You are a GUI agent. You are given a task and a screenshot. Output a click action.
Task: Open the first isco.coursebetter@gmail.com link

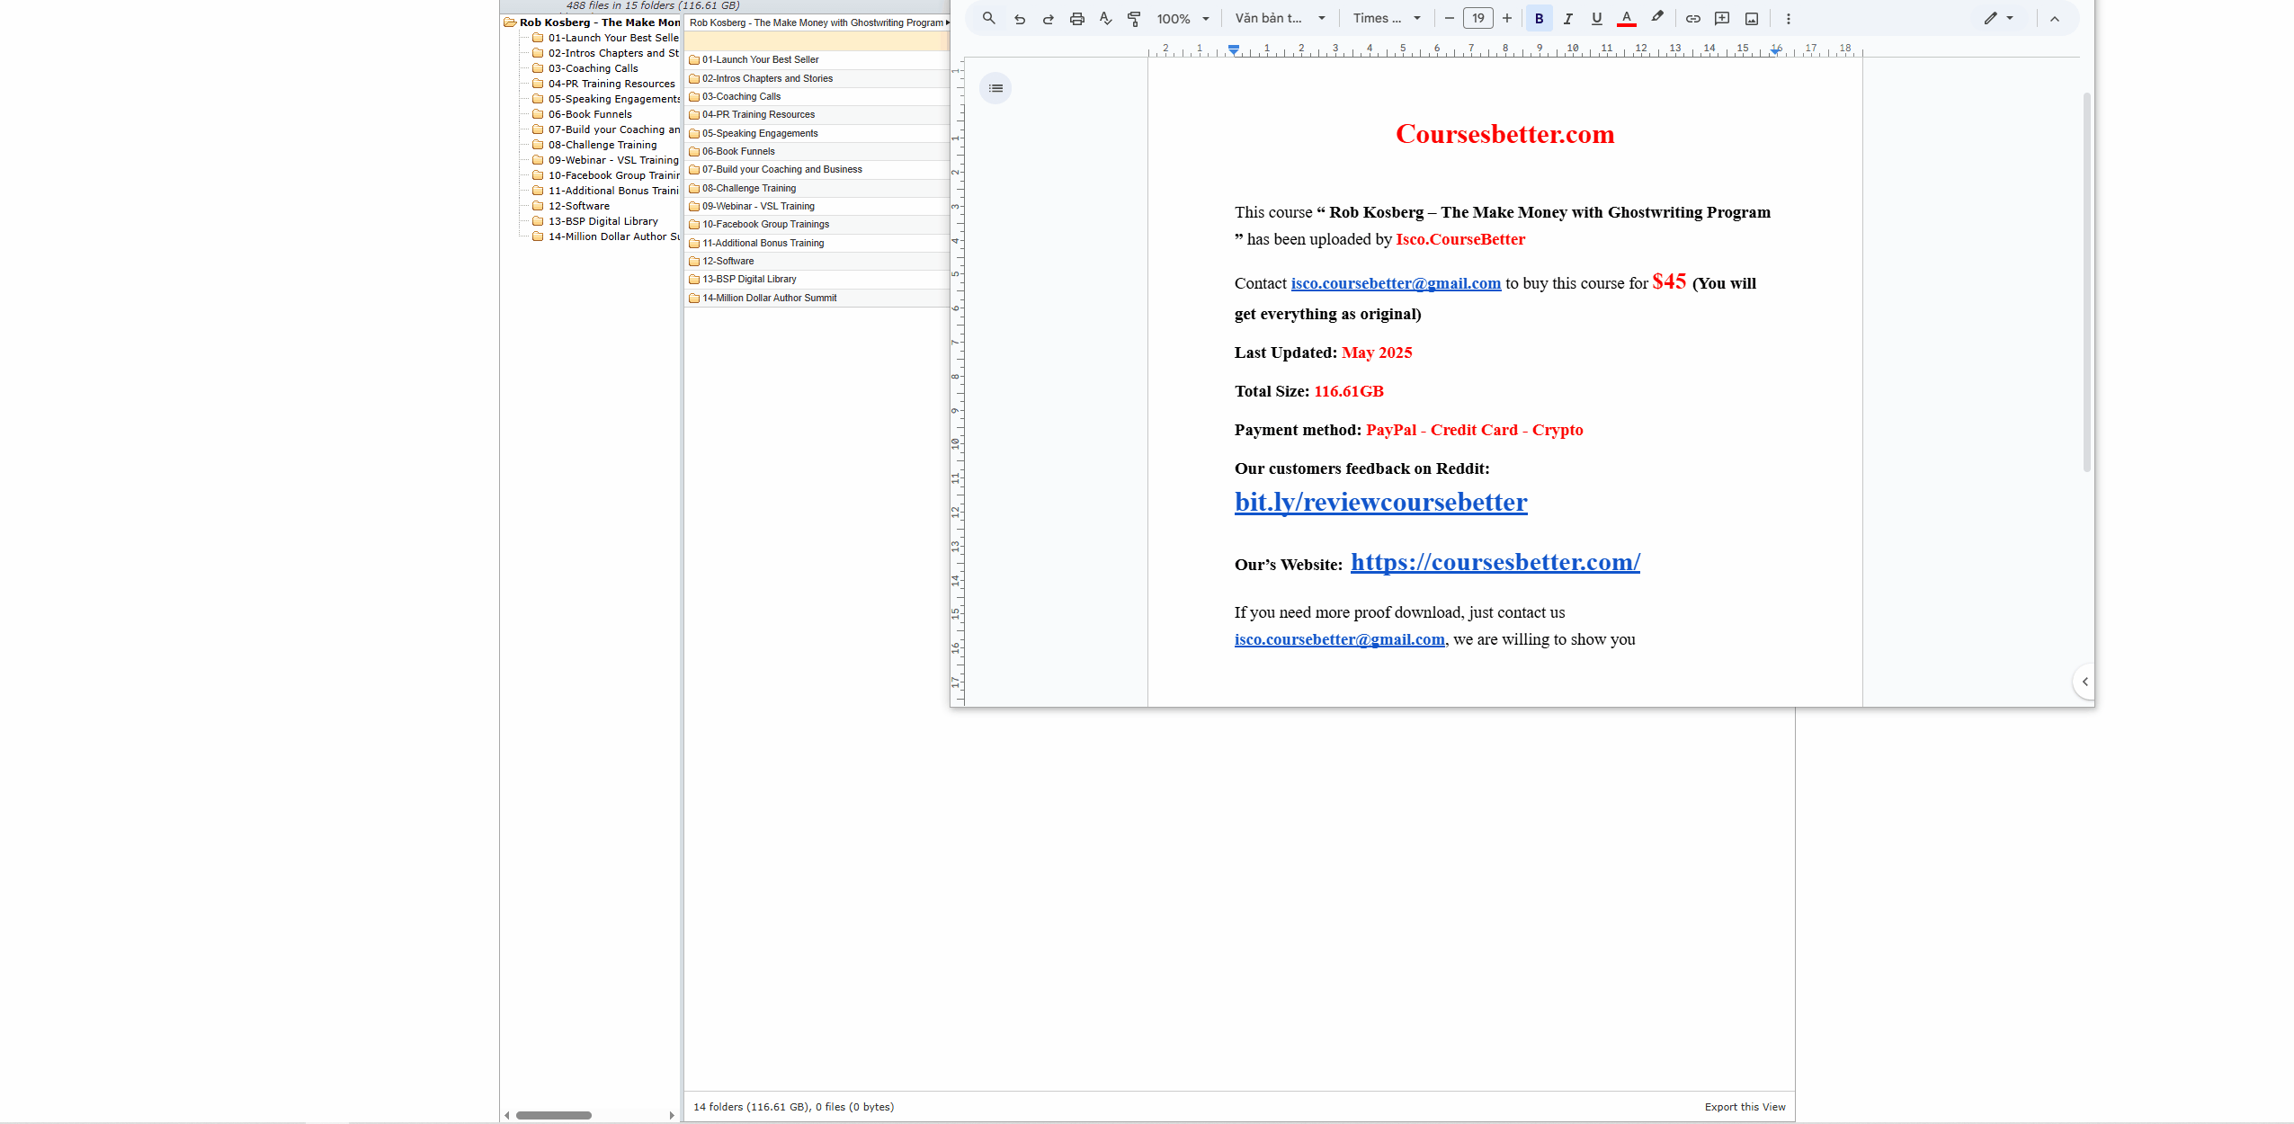pos(1396,283)
